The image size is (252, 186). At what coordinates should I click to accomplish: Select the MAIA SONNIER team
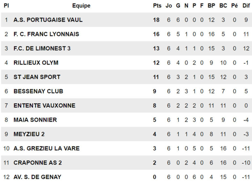click(x=35, y=120)
